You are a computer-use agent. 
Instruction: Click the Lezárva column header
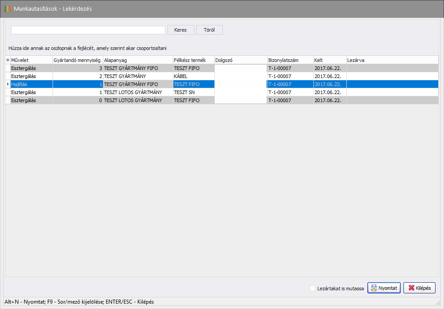click(392, 60)
